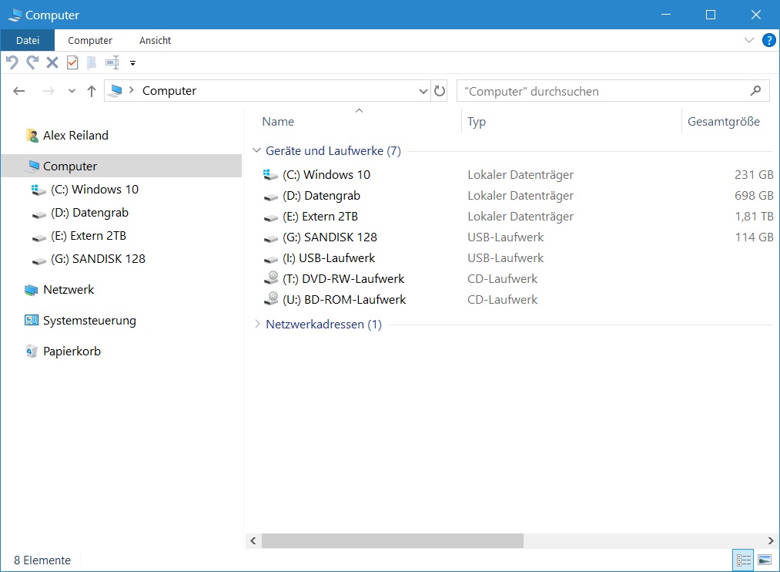Click the scroll right arrow of horizontal scrollbar
This screenshot has height=572, width=780.
coord(771,540)
